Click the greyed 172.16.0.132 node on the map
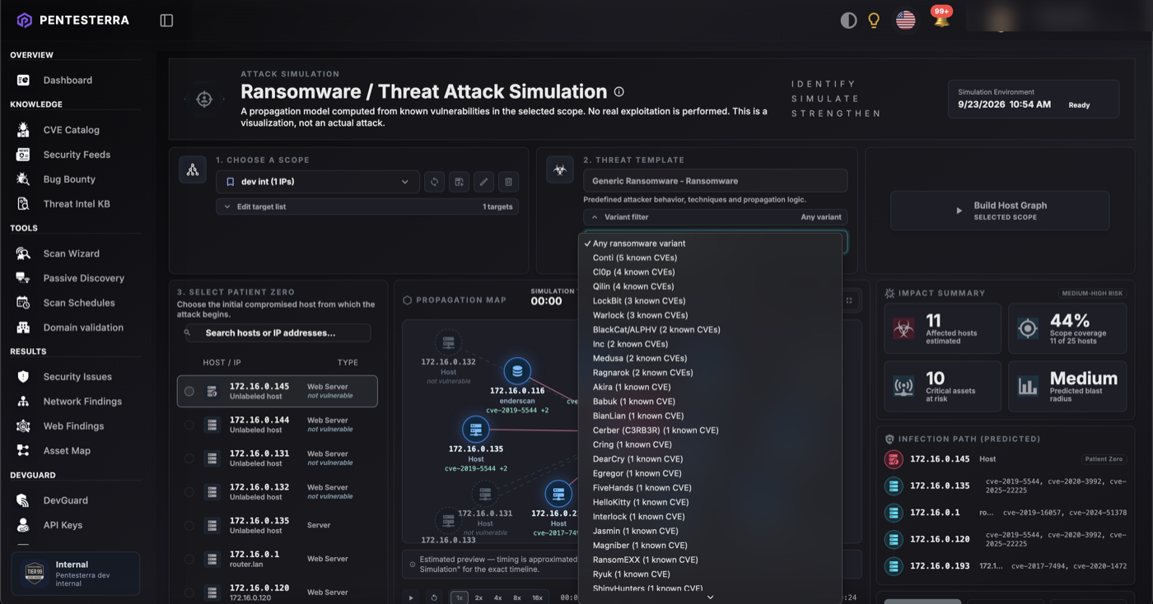 point(448,342)
